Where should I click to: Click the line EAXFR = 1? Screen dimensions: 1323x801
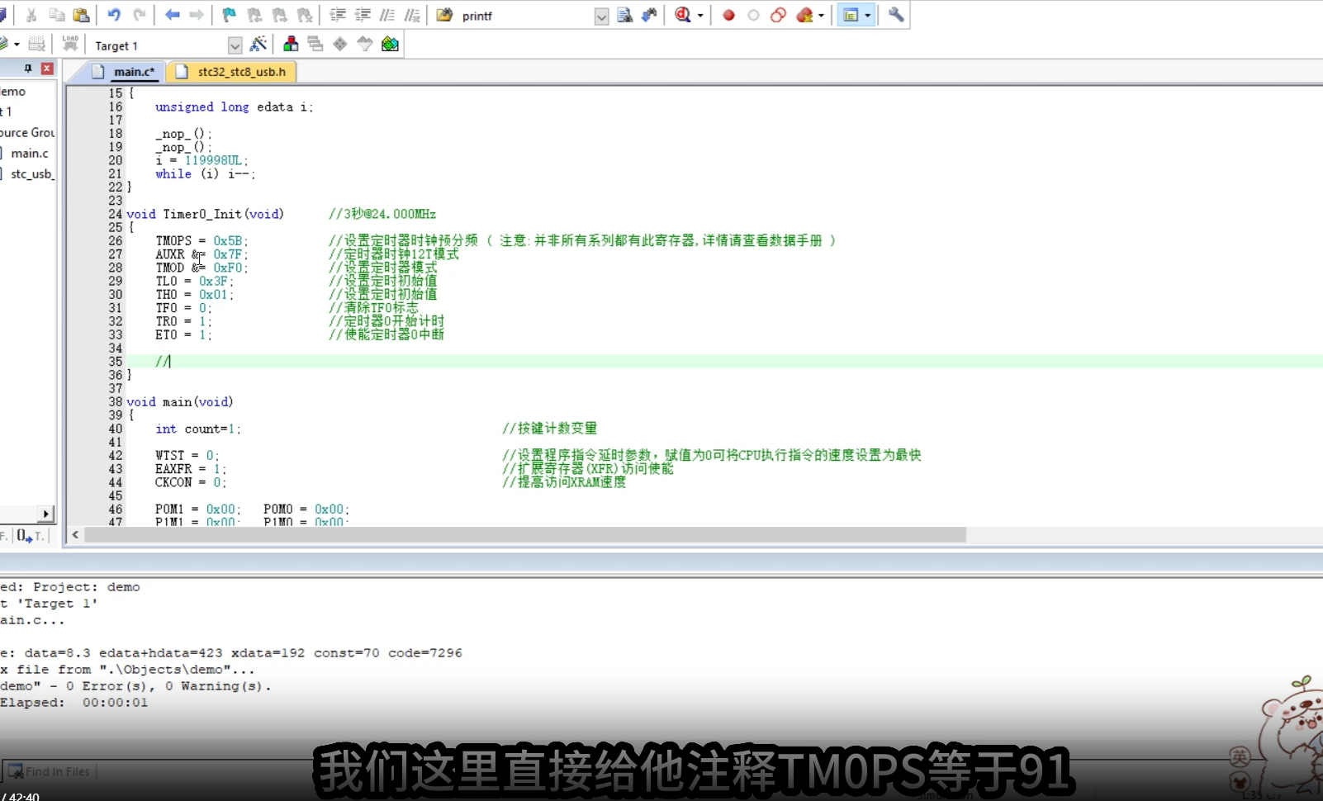[x=191, y=469]
